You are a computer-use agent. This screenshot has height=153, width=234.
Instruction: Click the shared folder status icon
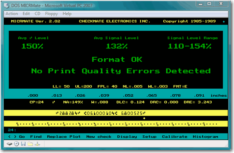(x=30, y=144)
